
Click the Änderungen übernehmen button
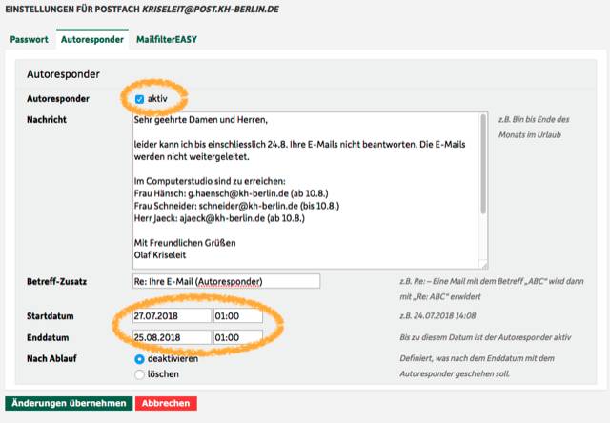pyautogui.click(x=69, y=404)
